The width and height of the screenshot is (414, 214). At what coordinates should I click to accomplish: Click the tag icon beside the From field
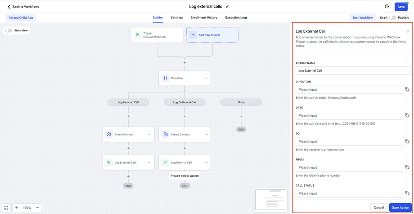coord(407,167)
